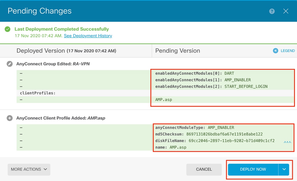
Task: Click the AnyConnect Group Edited RA-VPN heading
Action: (53, 64)
